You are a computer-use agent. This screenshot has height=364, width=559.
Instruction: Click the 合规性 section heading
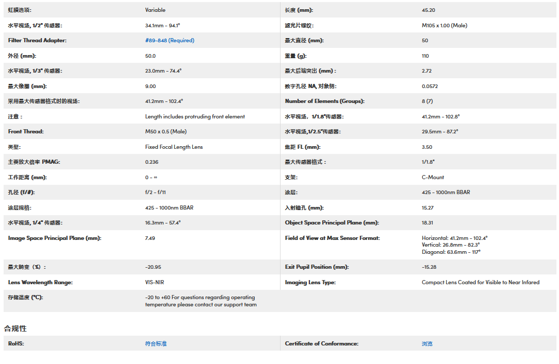point(15,328)
